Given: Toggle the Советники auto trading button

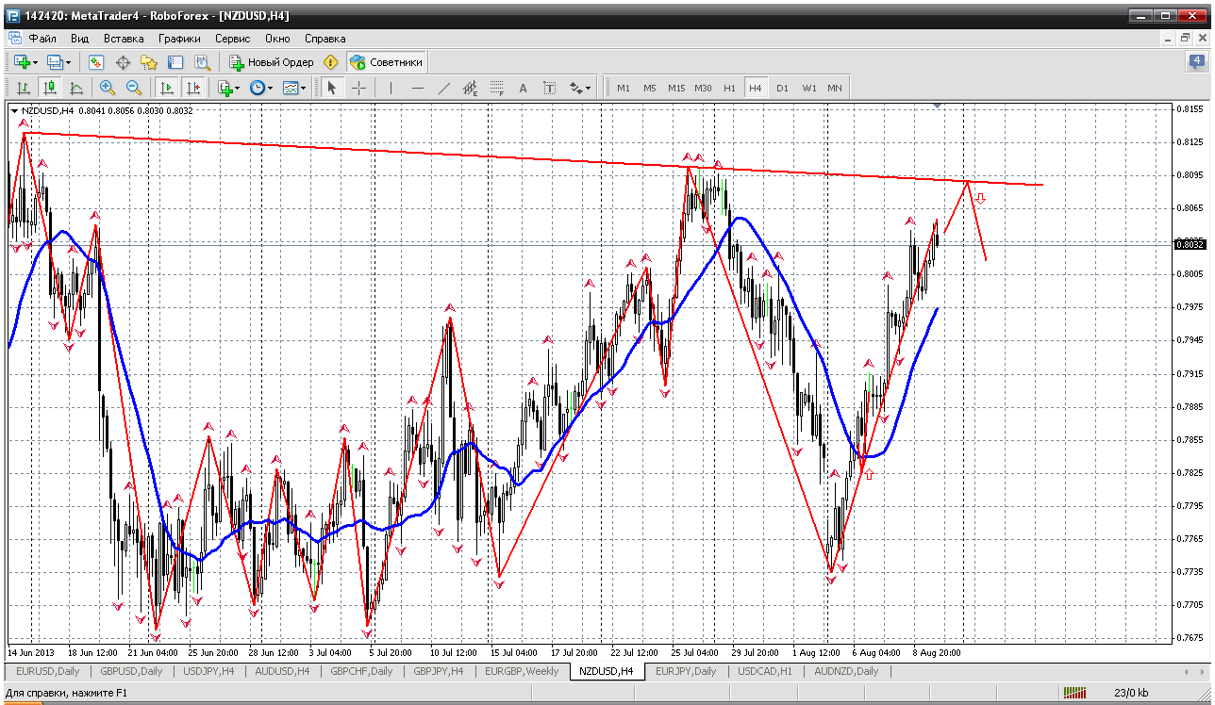Looking at the screenshot, I should click(x=387, y=62).
